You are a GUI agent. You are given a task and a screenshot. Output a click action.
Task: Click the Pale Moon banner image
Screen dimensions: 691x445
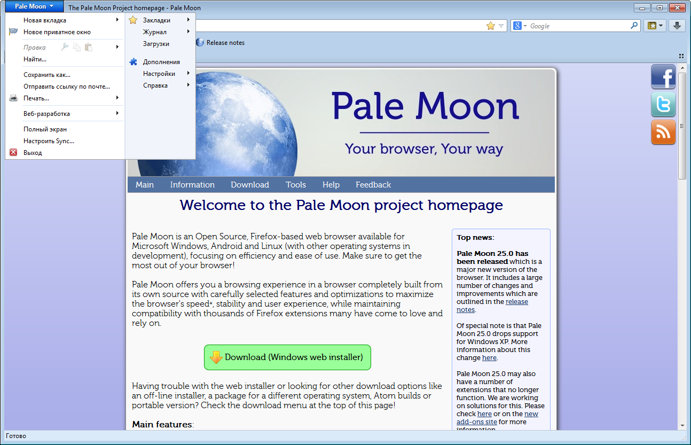tap(341, 123)
